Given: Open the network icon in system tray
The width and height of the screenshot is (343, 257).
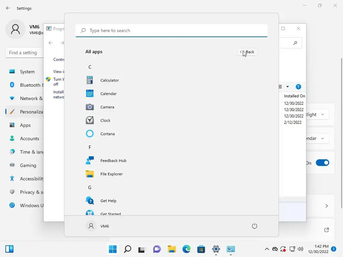Looking at the screenshot, I should click(292, 249).
